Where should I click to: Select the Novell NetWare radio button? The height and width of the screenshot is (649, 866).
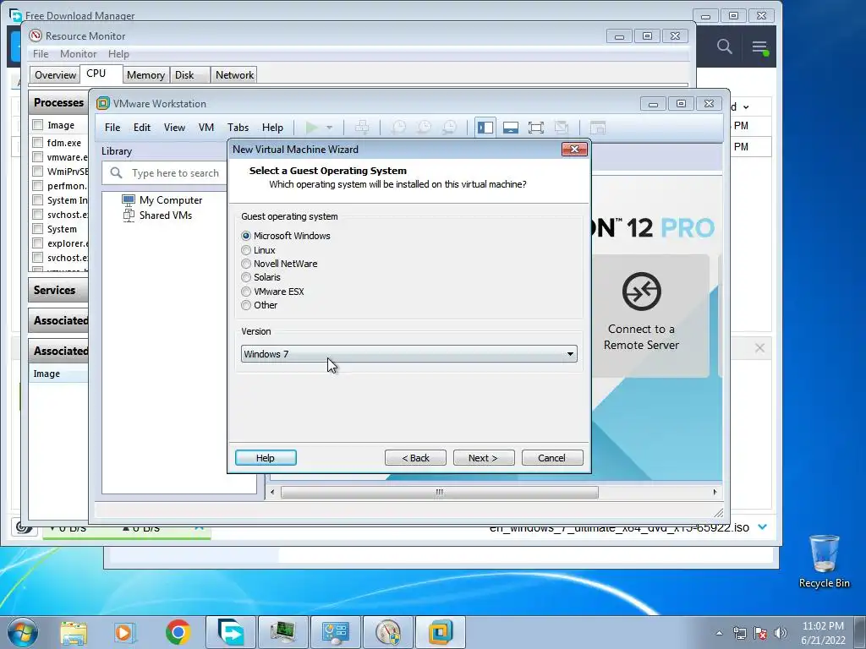246,264
